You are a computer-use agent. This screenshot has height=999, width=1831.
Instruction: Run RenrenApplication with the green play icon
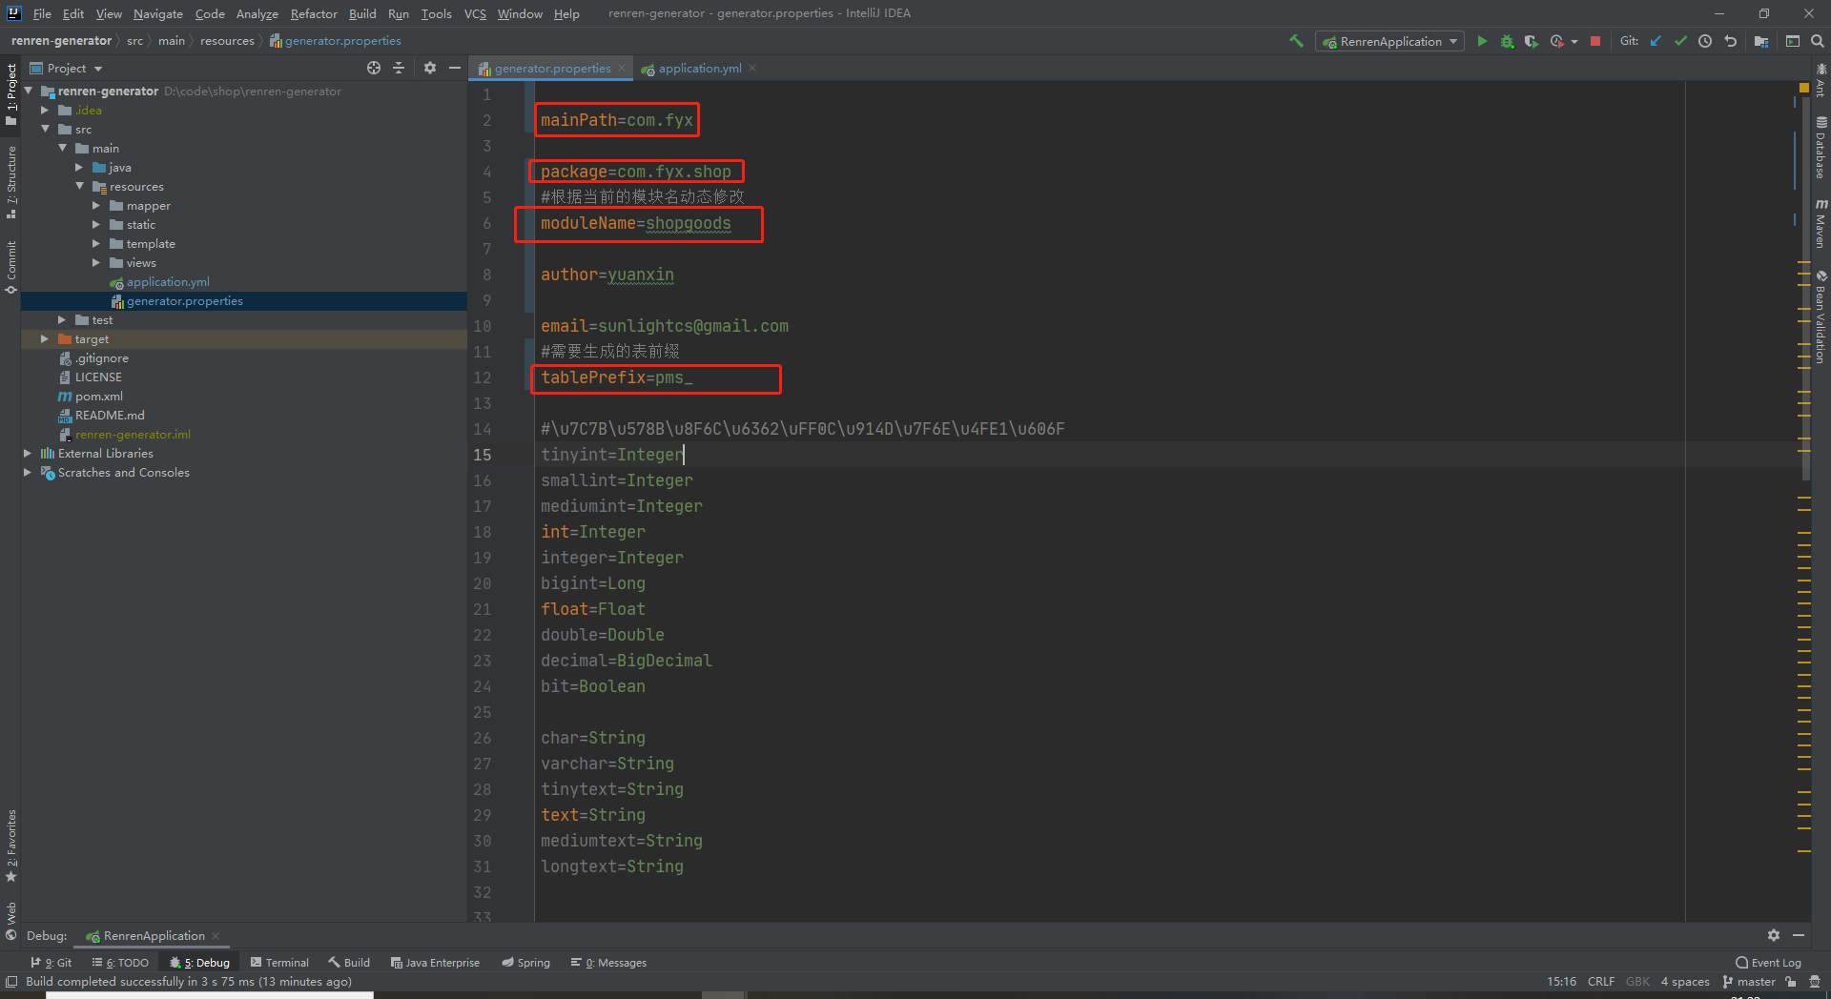click(1482, 41)
